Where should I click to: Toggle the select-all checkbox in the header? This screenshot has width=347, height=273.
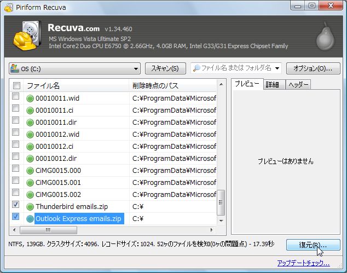click(x=16, y=85)
